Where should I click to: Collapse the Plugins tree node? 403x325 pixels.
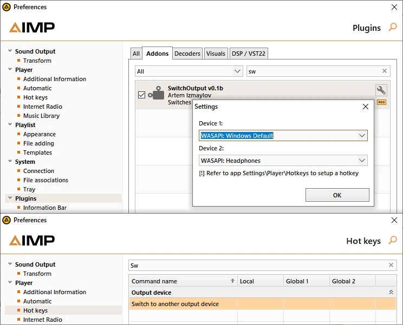(10, 198)
